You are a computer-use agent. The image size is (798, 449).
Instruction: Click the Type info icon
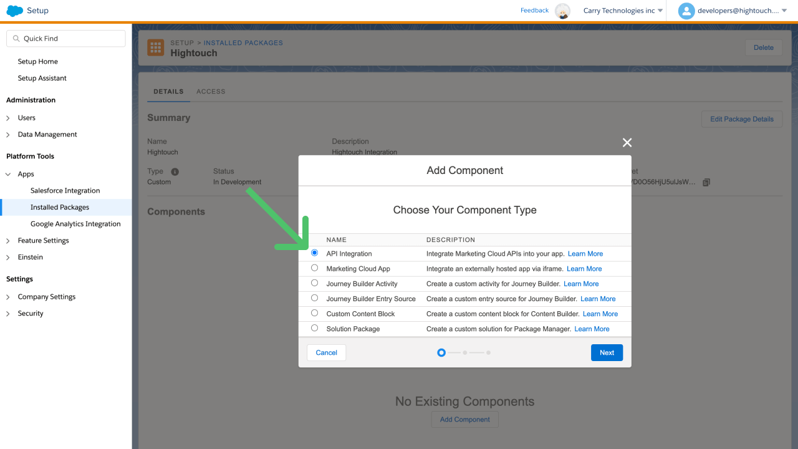(x=175, y=171)
